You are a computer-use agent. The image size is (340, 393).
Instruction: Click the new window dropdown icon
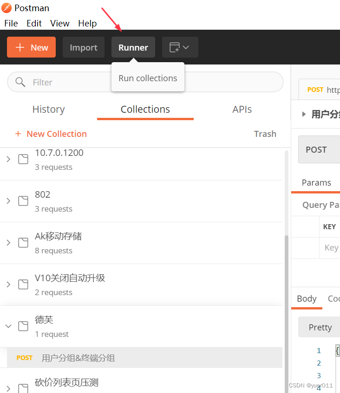(x=180, y=47)
